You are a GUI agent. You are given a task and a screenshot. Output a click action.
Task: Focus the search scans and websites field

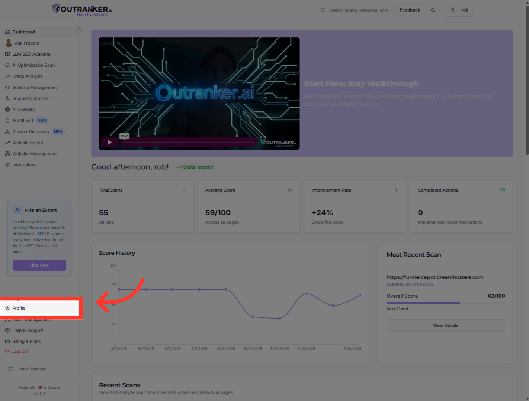(x=355, y=10)
